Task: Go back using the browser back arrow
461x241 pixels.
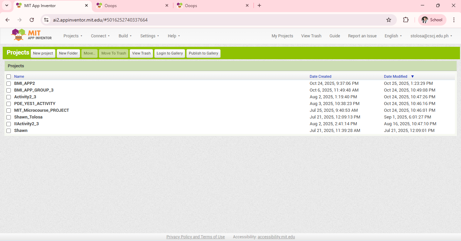Action: pos(7,20)
